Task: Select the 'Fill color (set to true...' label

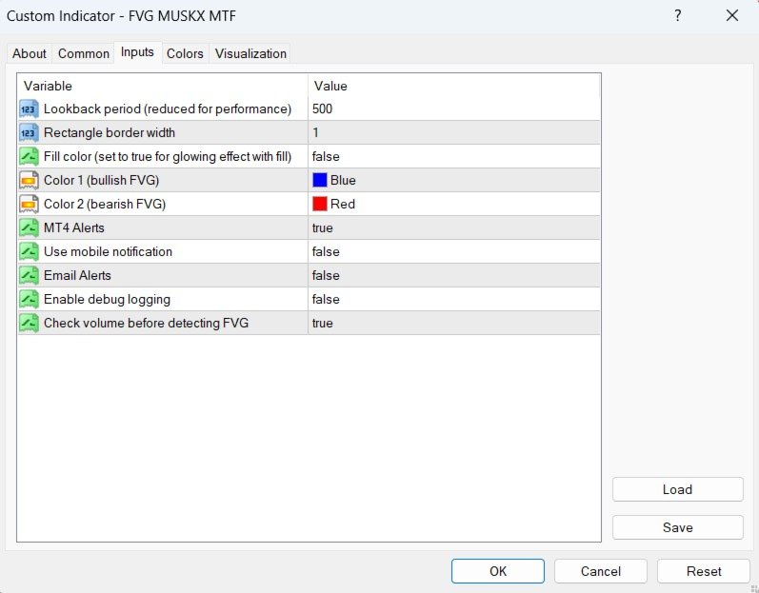Action: point(168,156)
